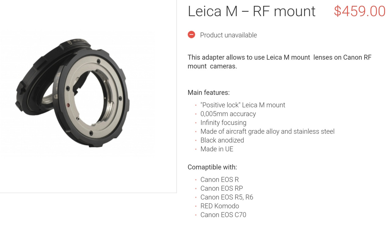Click the Product unavailable status text

228,35
